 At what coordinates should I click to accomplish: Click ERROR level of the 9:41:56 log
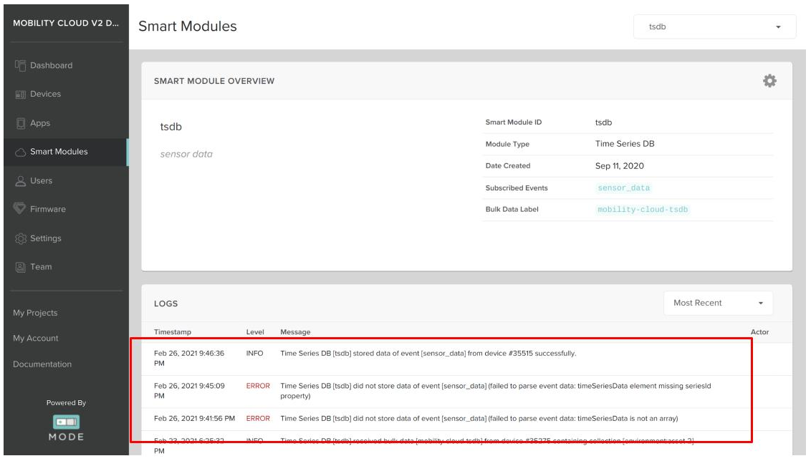tap(258, 419)
